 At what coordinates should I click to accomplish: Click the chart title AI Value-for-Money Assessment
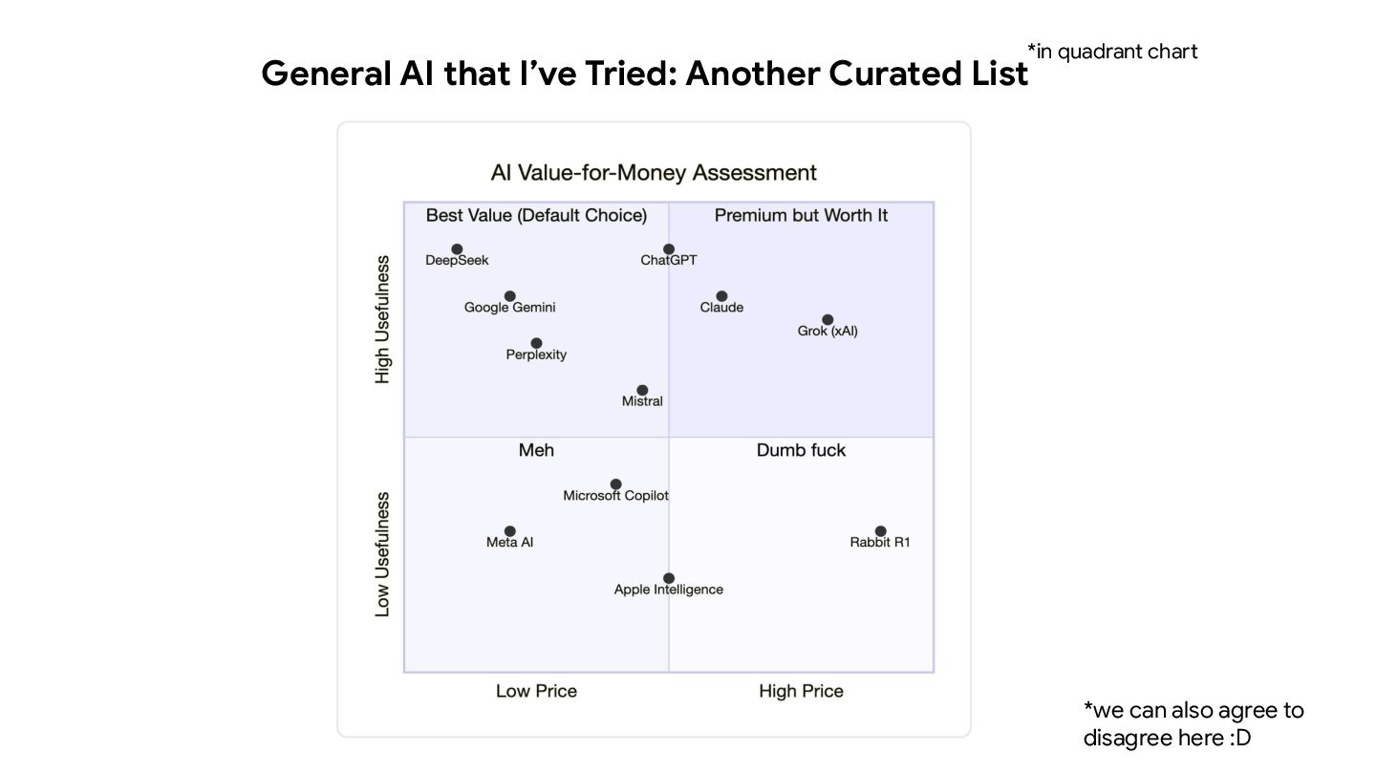(x=654, y=173)
